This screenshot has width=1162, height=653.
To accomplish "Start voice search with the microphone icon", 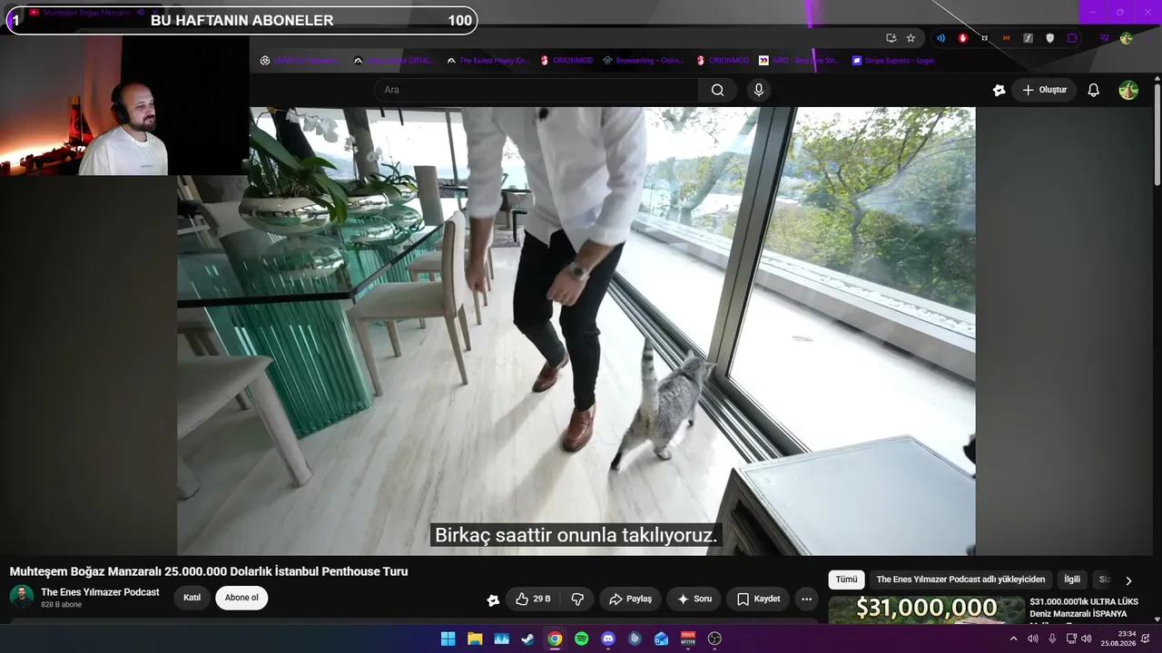I will 759,90.
